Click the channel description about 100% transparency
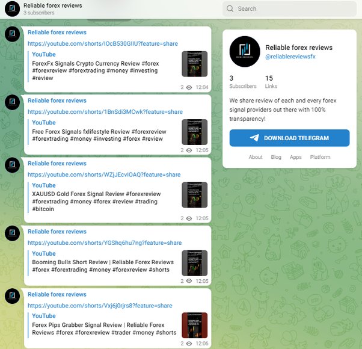The height and width of the screenshot is (349, 362). [283, 110]
